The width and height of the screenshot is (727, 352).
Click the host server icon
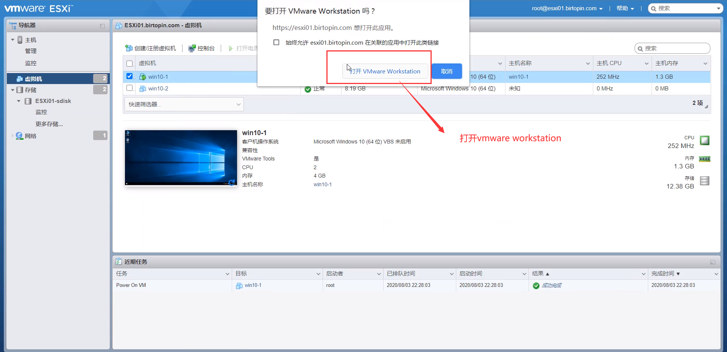pyautogui.click(x=20, y=40)
